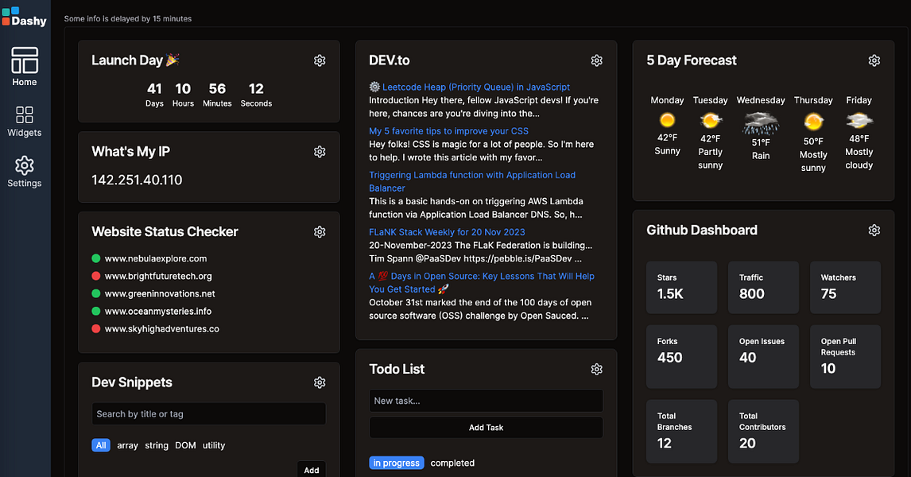Open DEV.to widget settings gear

pyautogui.click(x=597, y=60)
